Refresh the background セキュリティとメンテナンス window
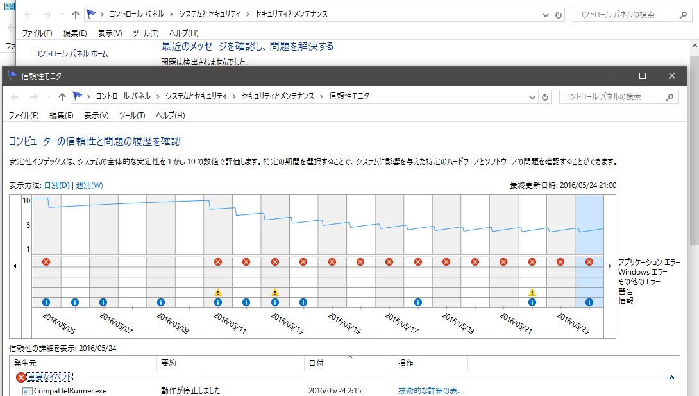The height and width of the screenshot is (396, 699). pos(558,15)
